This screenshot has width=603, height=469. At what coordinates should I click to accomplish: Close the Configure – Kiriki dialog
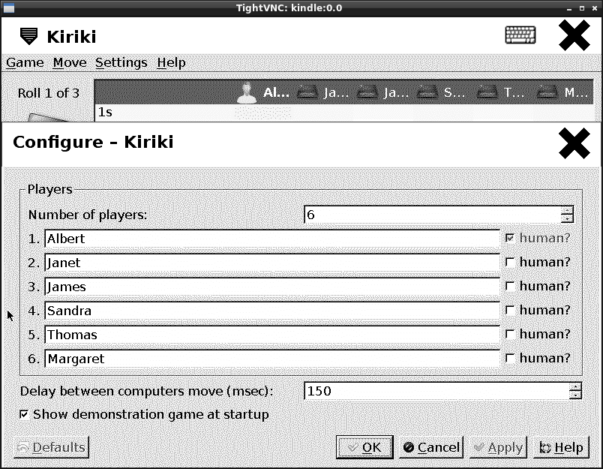tap(574, 143)
